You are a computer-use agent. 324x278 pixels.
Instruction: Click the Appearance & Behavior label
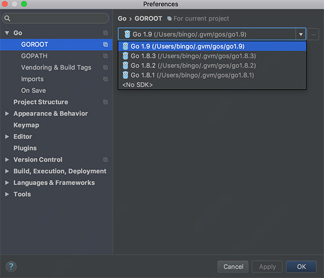point(51,113)
